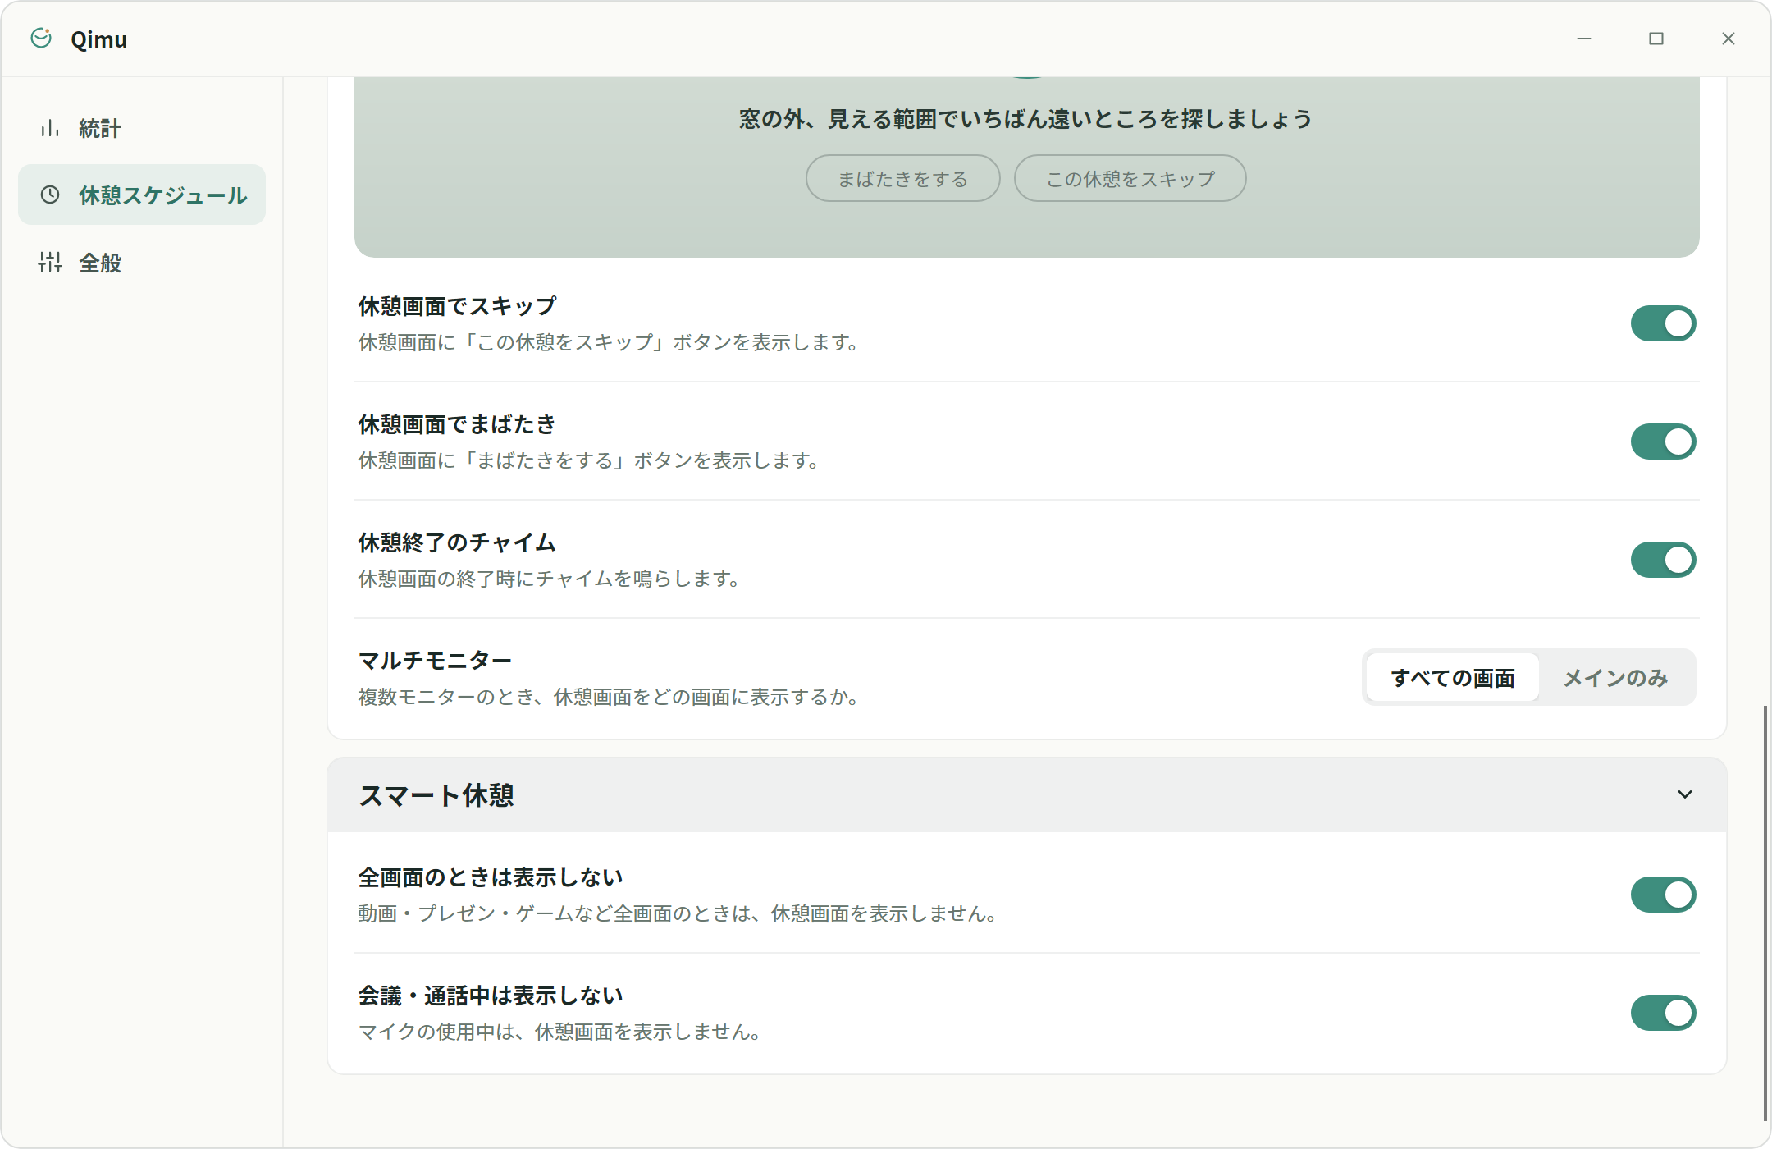Select the 休憩スケジュール sidebar item

coord(142,195)
